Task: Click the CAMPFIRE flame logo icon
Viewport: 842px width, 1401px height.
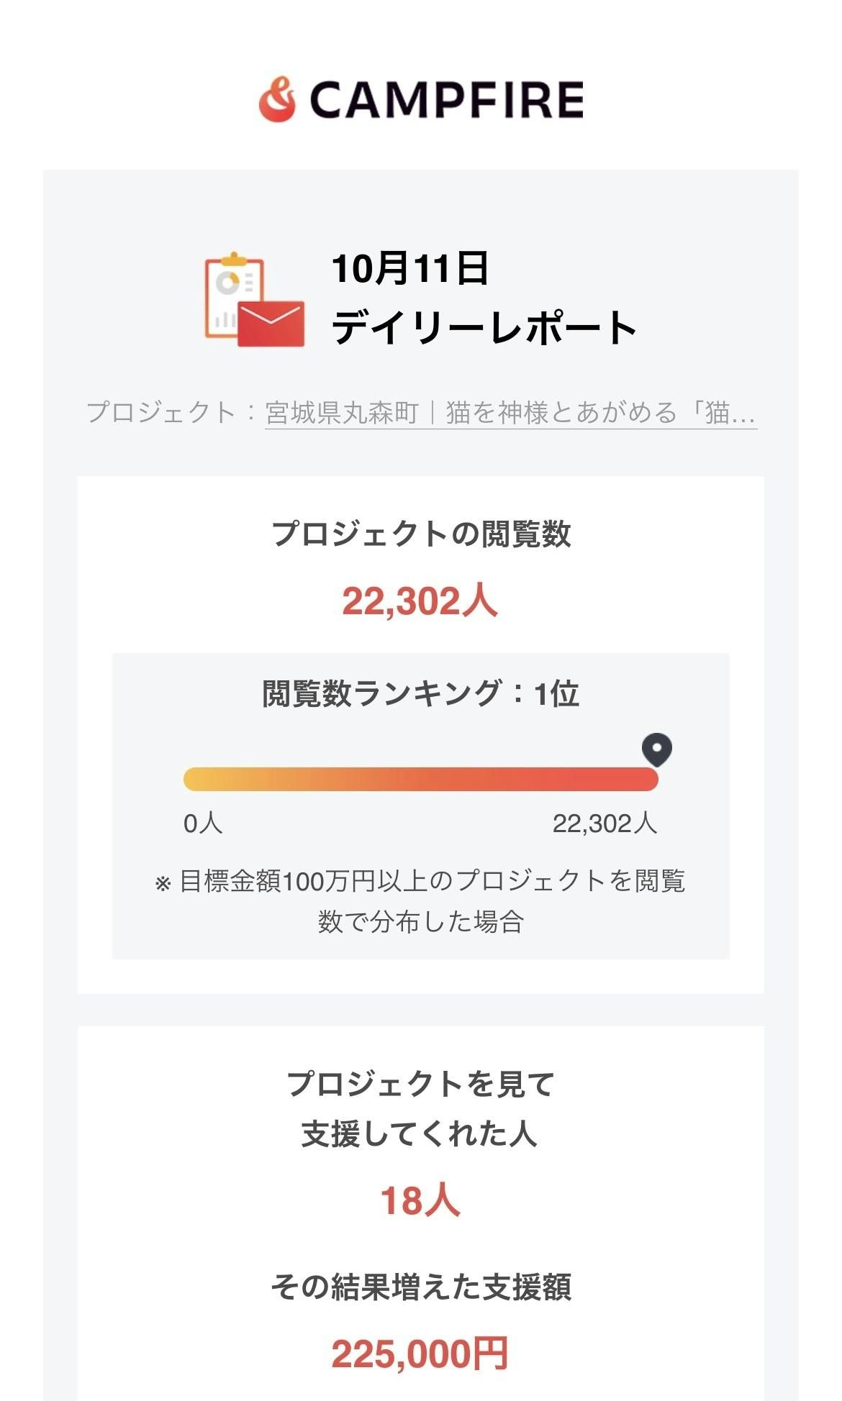Action: 277,99
